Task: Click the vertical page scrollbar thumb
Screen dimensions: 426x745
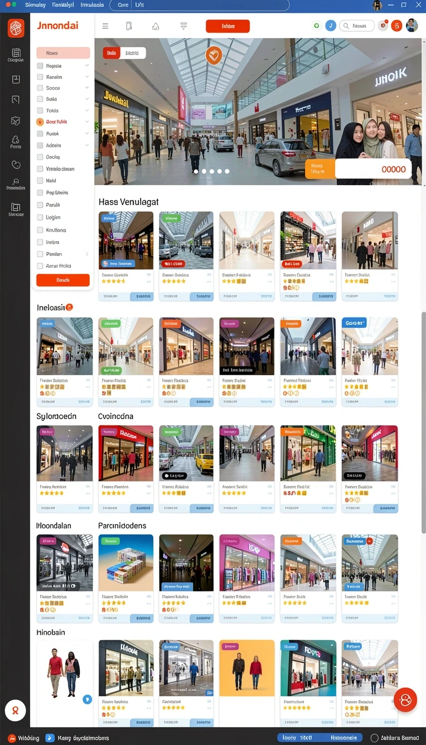Action: point(424,421)
